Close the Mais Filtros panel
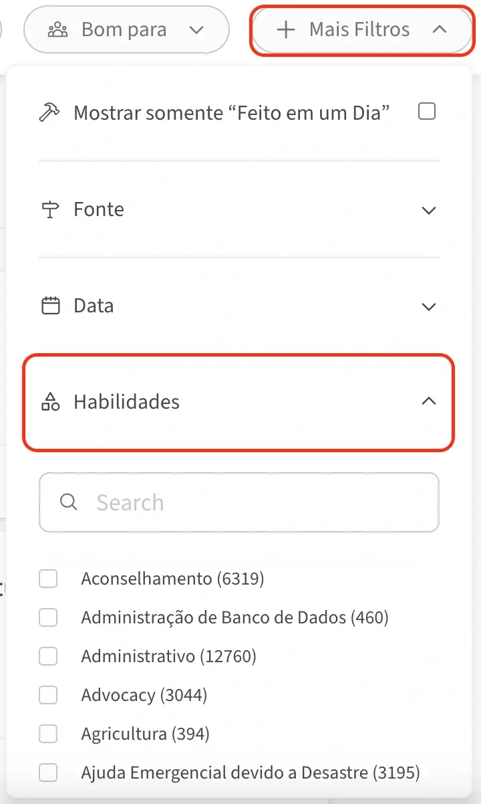The height and width of the screenshot is (804, 481). 361,30
